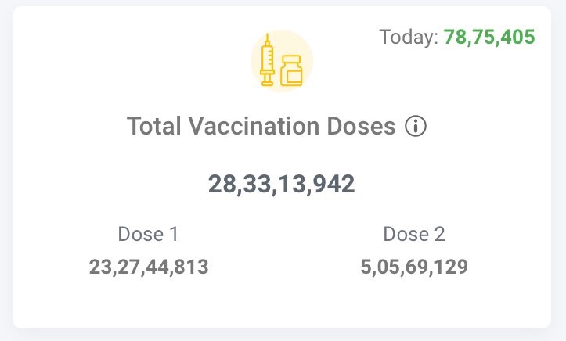566x341 pixels.
Task: Click the yellow syringe icon
Action: (x=267, y=60)
